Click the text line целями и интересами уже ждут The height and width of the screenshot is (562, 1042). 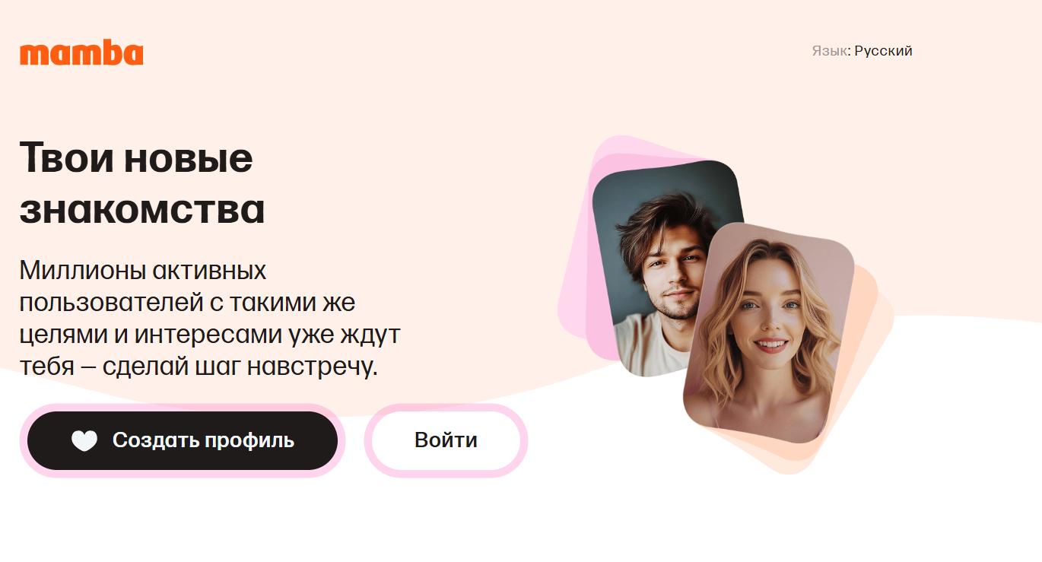pos(210,335)
